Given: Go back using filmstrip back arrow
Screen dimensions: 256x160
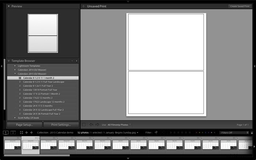Looking at the screenshot, I should point(26,133).
